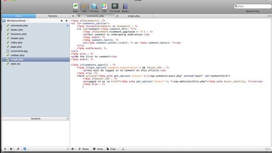The height and width of the screenshot is (153, 272).
Task: Click the sidebar pencil edit icon
Action: (x=18, y=149)
